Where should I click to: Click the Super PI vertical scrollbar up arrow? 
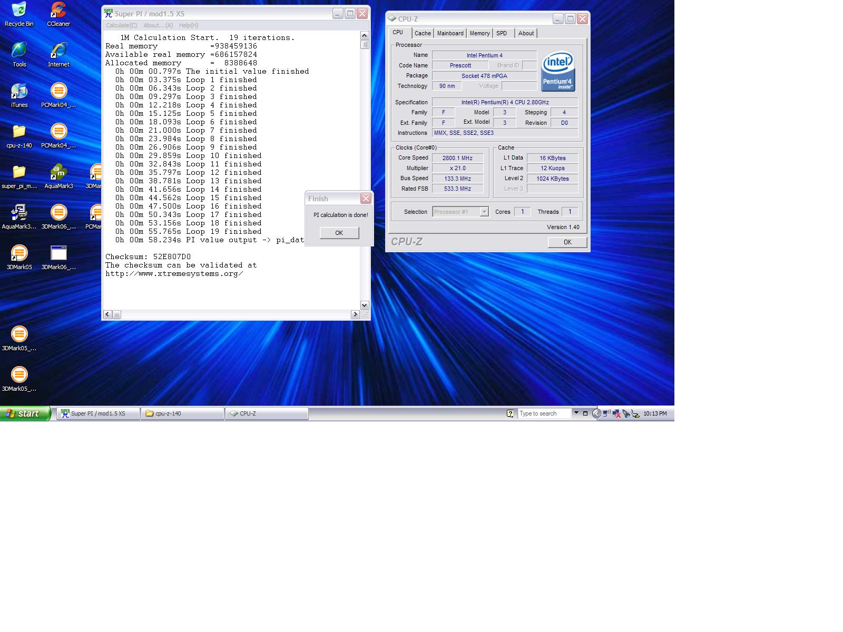[365, 36]
